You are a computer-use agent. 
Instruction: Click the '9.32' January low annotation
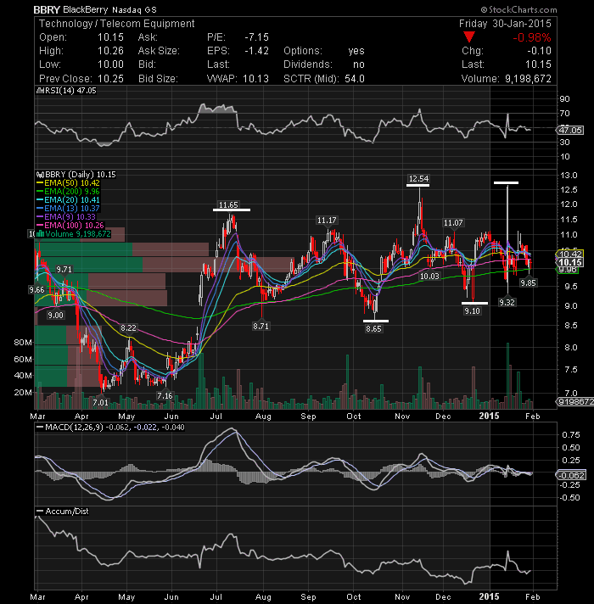507,302
